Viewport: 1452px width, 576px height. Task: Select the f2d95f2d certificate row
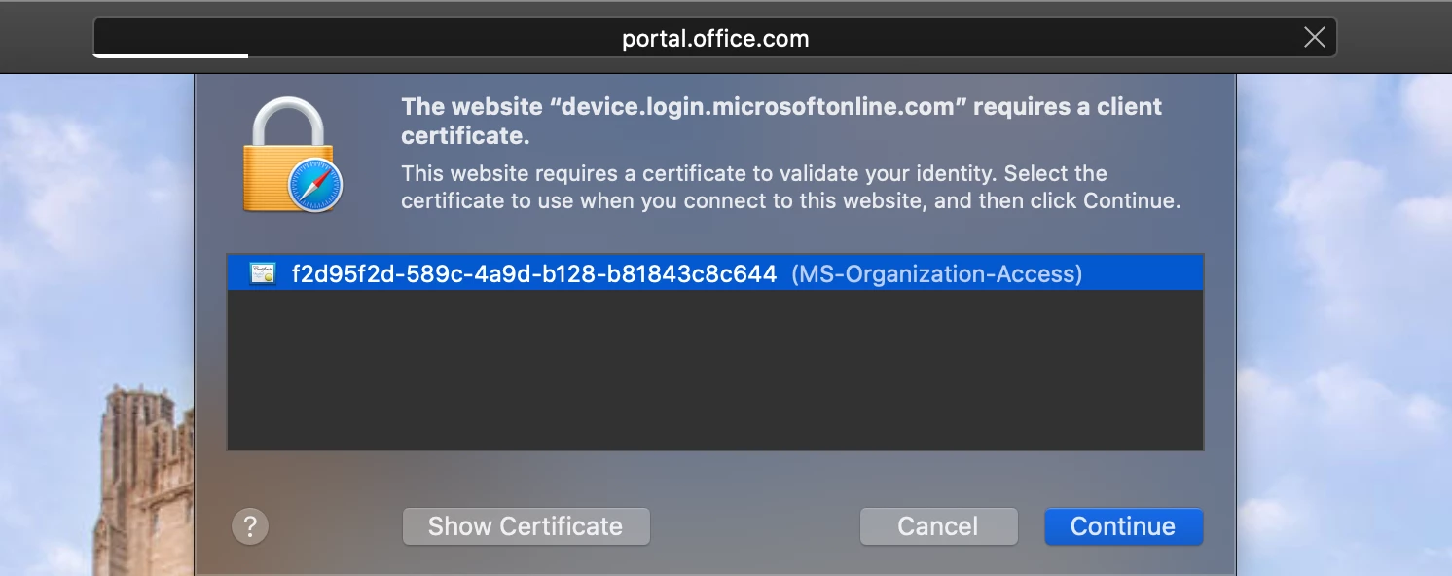pos(715,273)
